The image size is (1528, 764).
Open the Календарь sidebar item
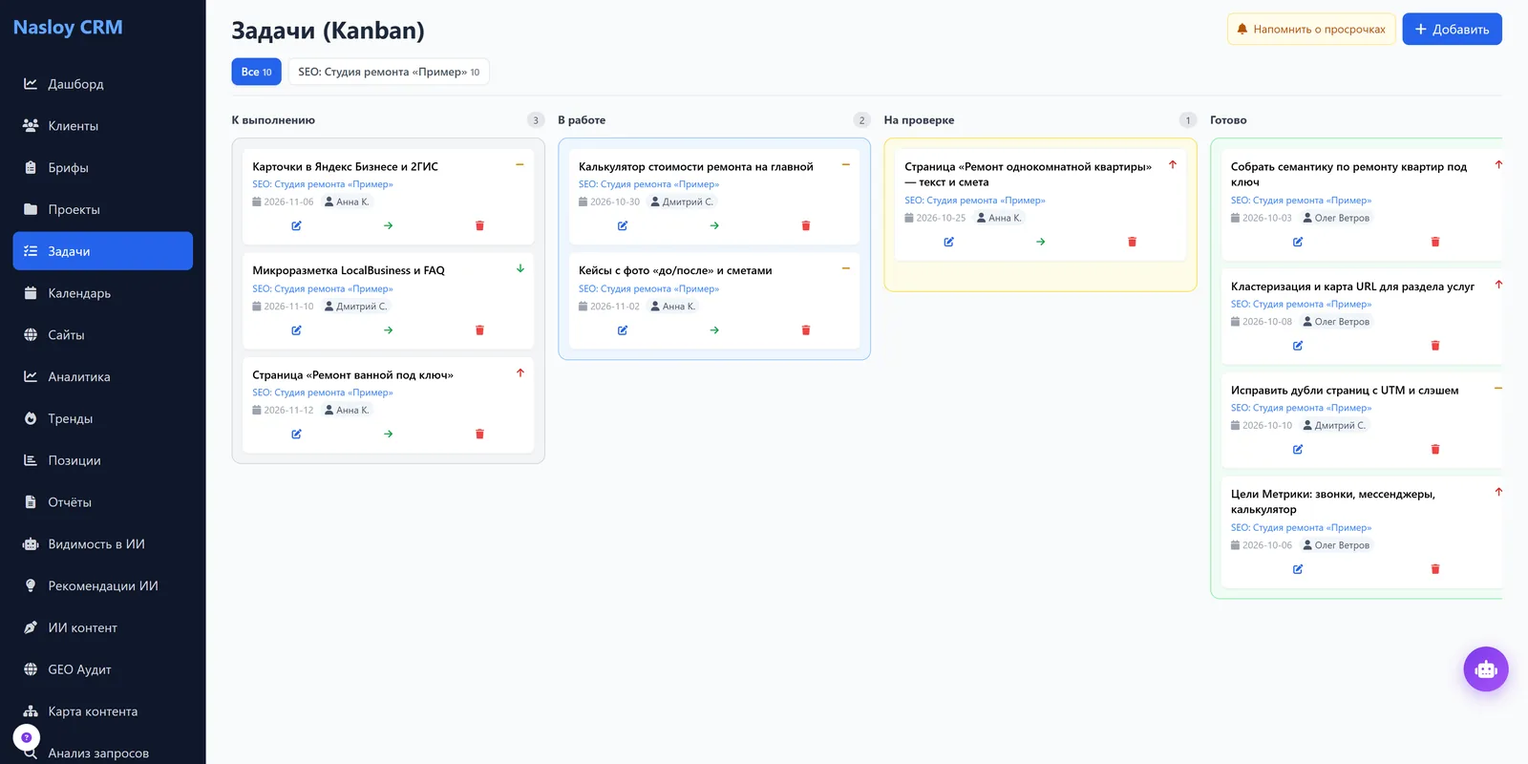(x=103, y=293)
